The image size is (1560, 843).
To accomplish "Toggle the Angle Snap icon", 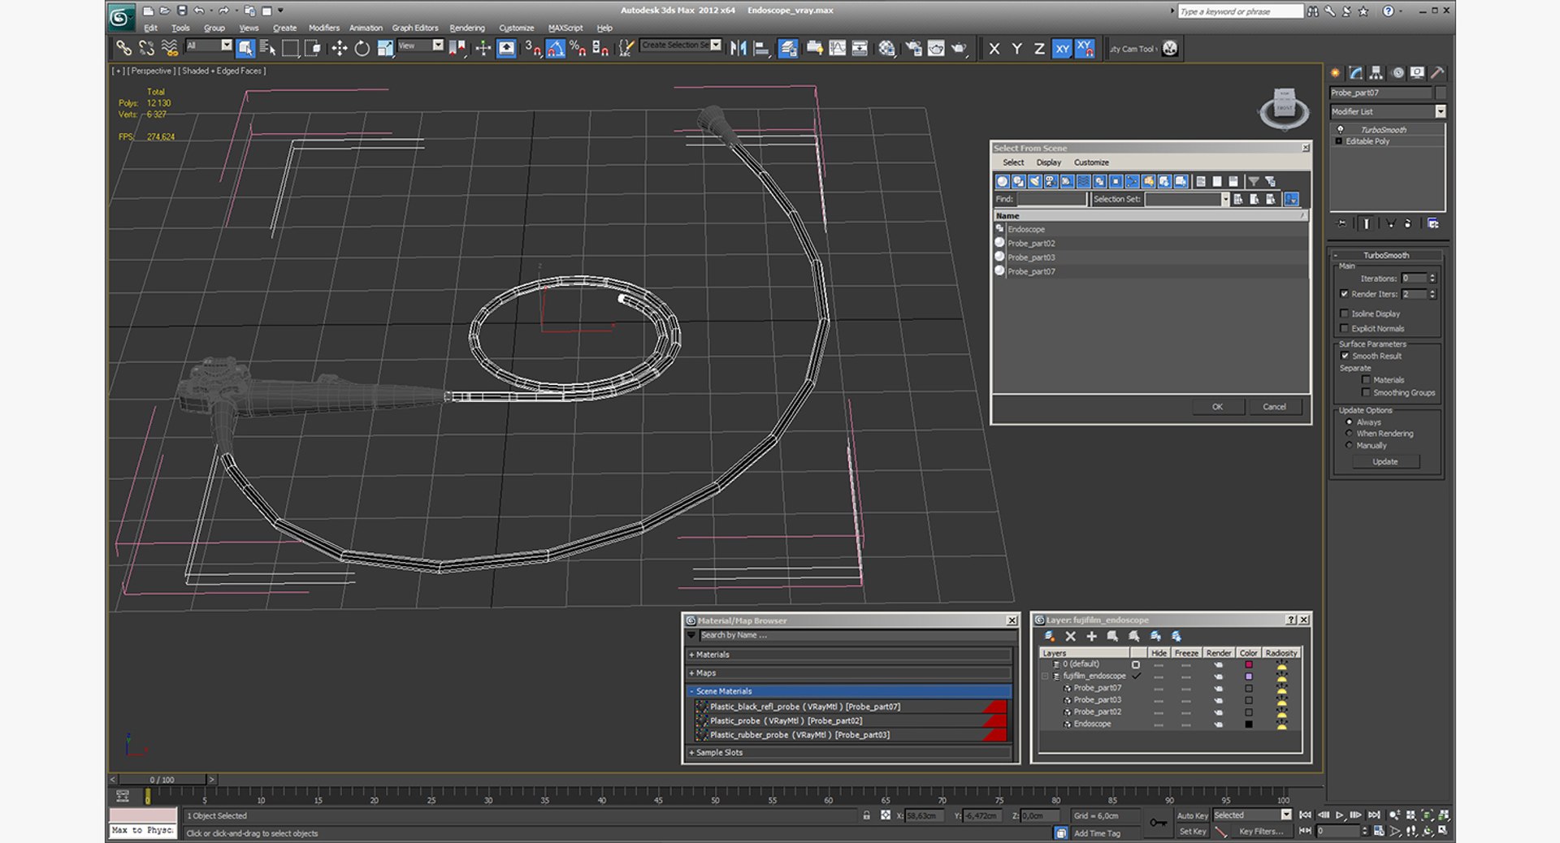I will 555,49.
